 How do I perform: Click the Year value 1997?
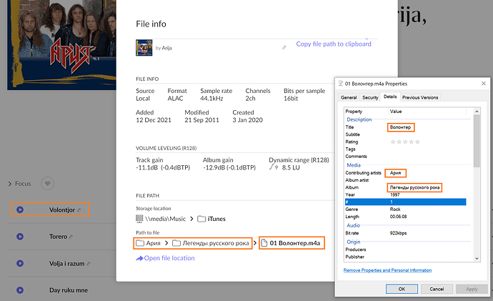click(395, 194)
